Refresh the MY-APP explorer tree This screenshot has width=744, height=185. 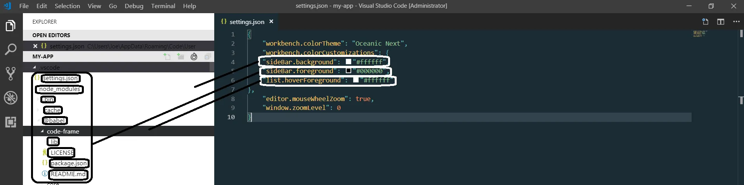pos(194,57)
